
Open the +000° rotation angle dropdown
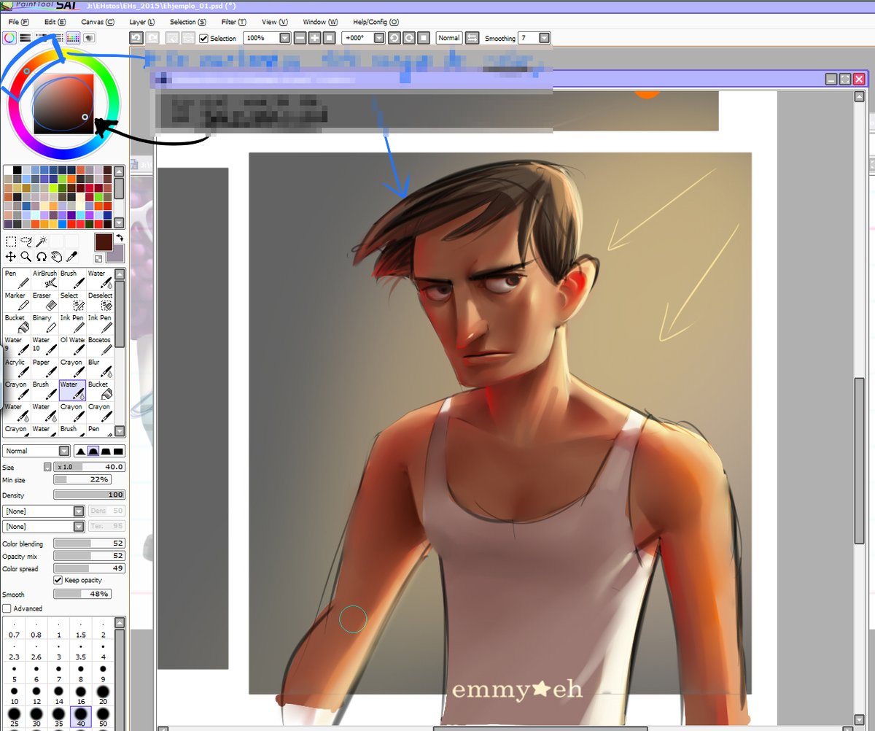(x=380, y=38)
